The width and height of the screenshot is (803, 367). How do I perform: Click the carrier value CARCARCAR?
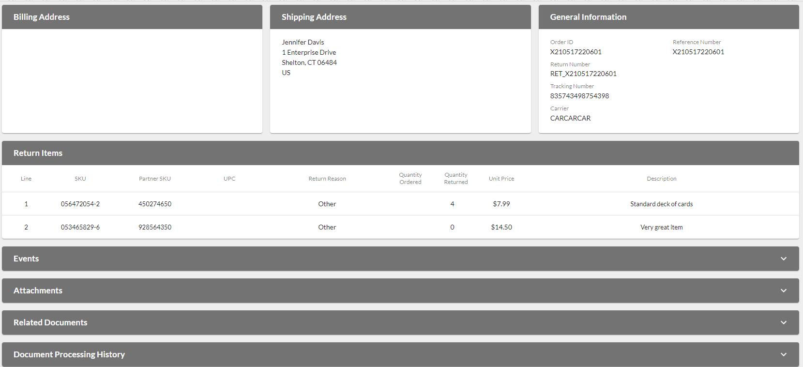pos(570,118)
